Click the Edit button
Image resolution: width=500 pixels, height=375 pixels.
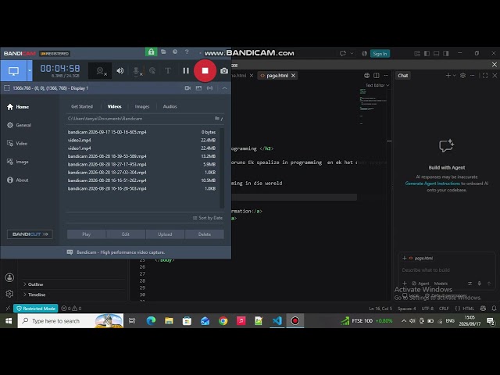point(126,234)
